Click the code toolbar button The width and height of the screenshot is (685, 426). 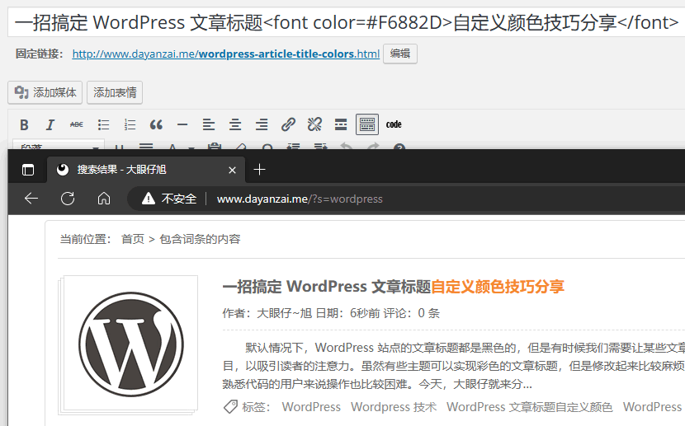(394, 124)
